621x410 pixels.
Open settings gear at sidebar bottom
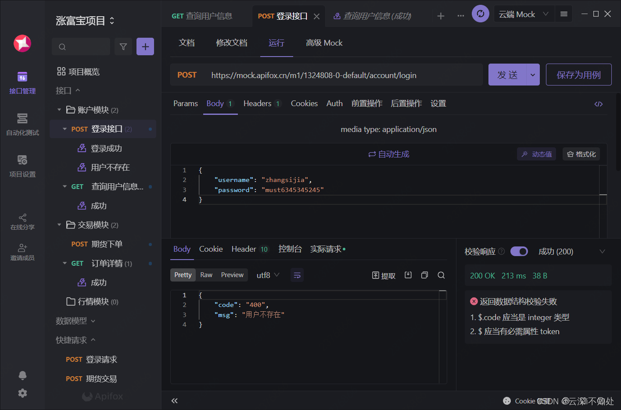click(x=22, y=393)
